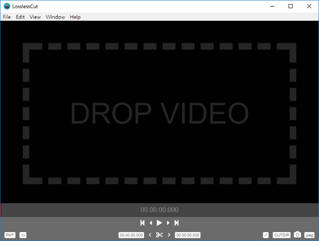Toggle the 1x playback speed button
The image size is (319, 241).
(x=23, y=235)
